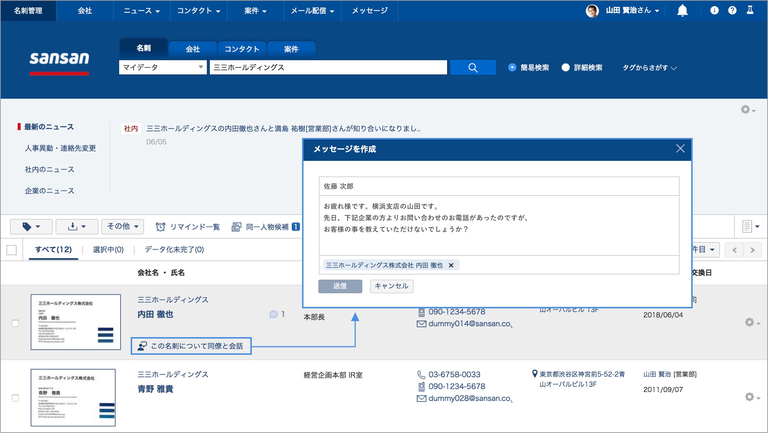
Task: Open the gear menu for the 青野 雅貴 row
Action: [x=752, y=397]
